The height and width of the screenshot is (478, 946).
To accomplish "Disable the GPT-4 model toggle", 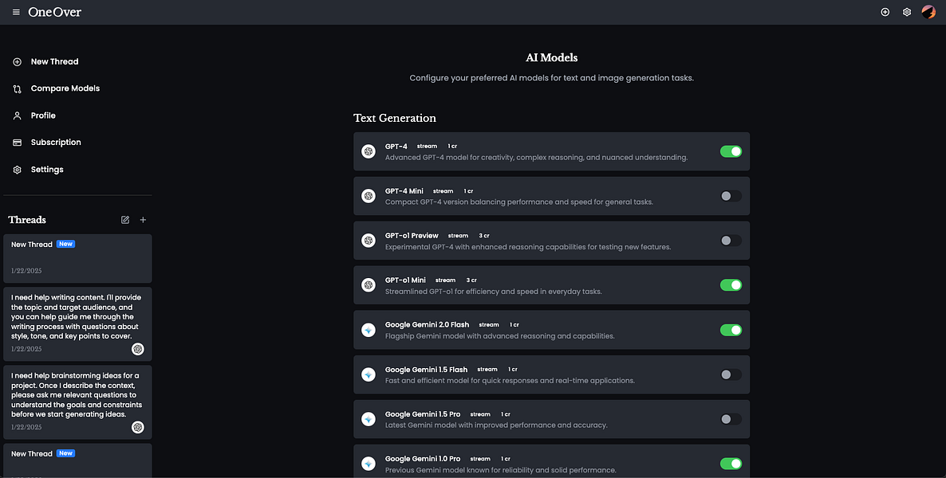I will (731, 151).
